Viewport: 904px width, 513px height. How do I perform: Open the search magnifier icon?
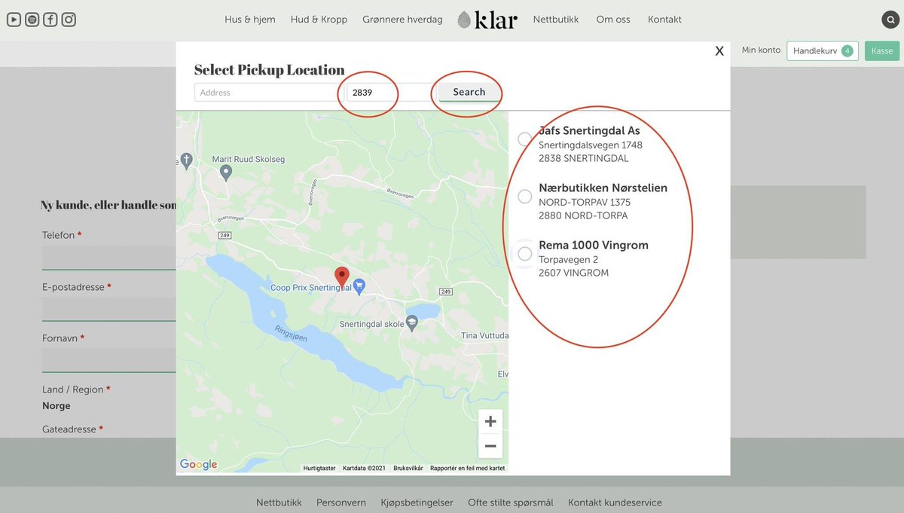point(890,20)
